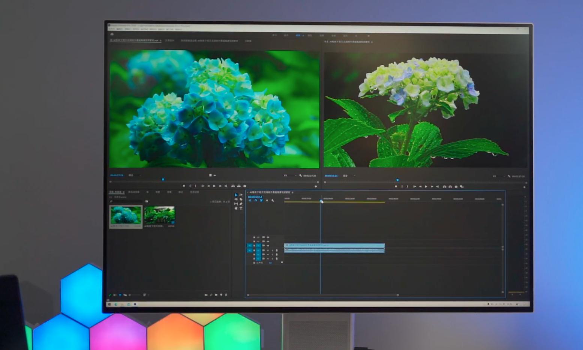Click the Project panel thumbnail zoom slider

click(134, 295)
